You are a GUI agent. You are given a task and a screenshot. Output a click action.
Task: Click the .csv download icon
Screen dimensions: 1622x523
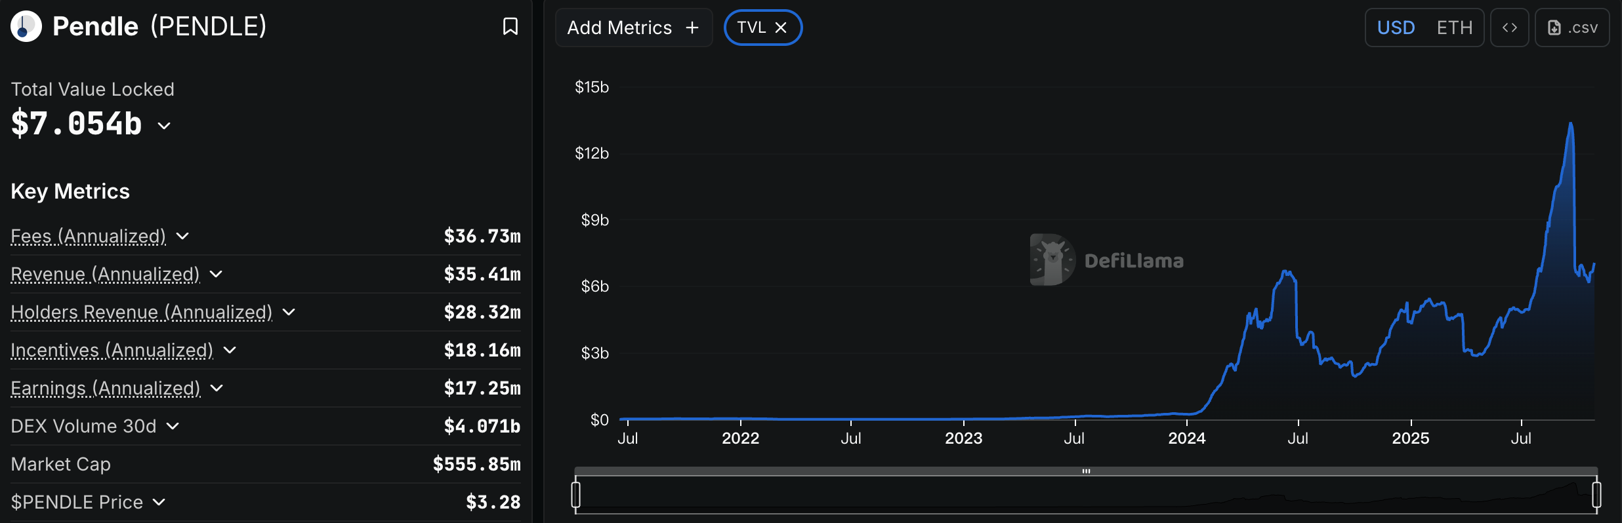(1554, 27)
